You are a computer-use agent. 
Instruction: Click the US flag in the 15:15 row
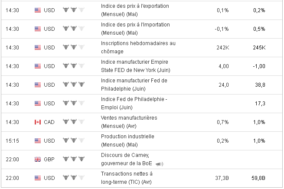click(x=37, y=140)
